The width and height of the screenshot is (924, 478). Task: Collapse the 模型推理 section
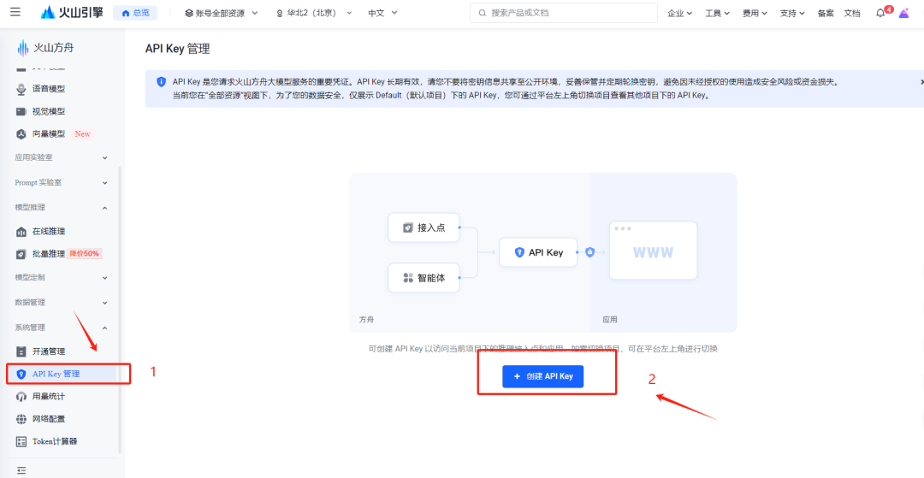tap(62, 207)
